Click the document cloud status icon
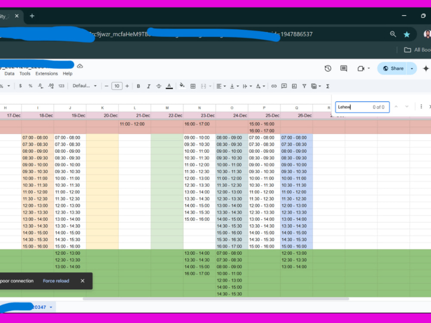The image size is (431, 323). [x=80, y=66]
